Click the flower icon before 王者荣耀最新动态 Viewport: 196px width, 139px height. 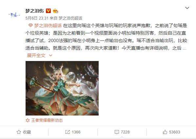(x=28, y=120)
